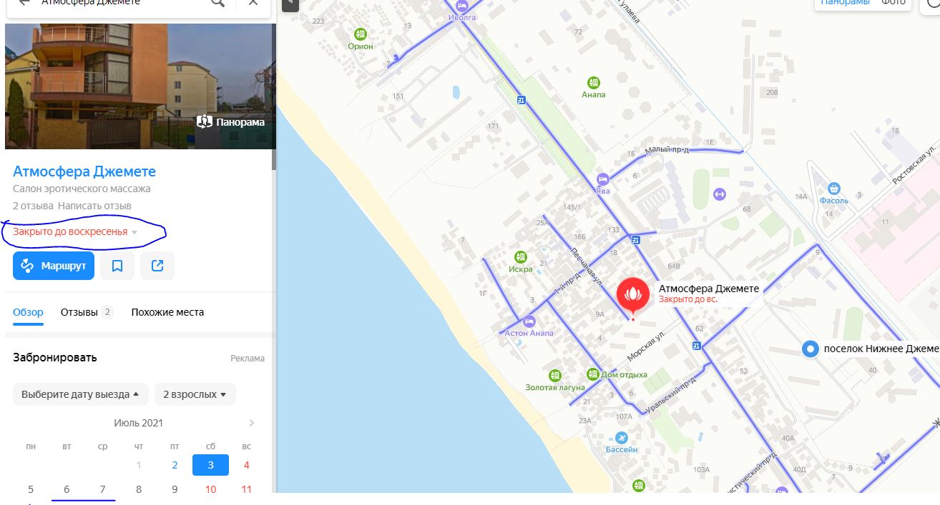Open the 2 взрослых dropdown

(x=195, y=394)
